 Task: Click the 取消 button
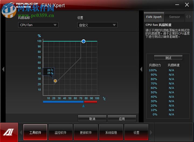point(92,119)
